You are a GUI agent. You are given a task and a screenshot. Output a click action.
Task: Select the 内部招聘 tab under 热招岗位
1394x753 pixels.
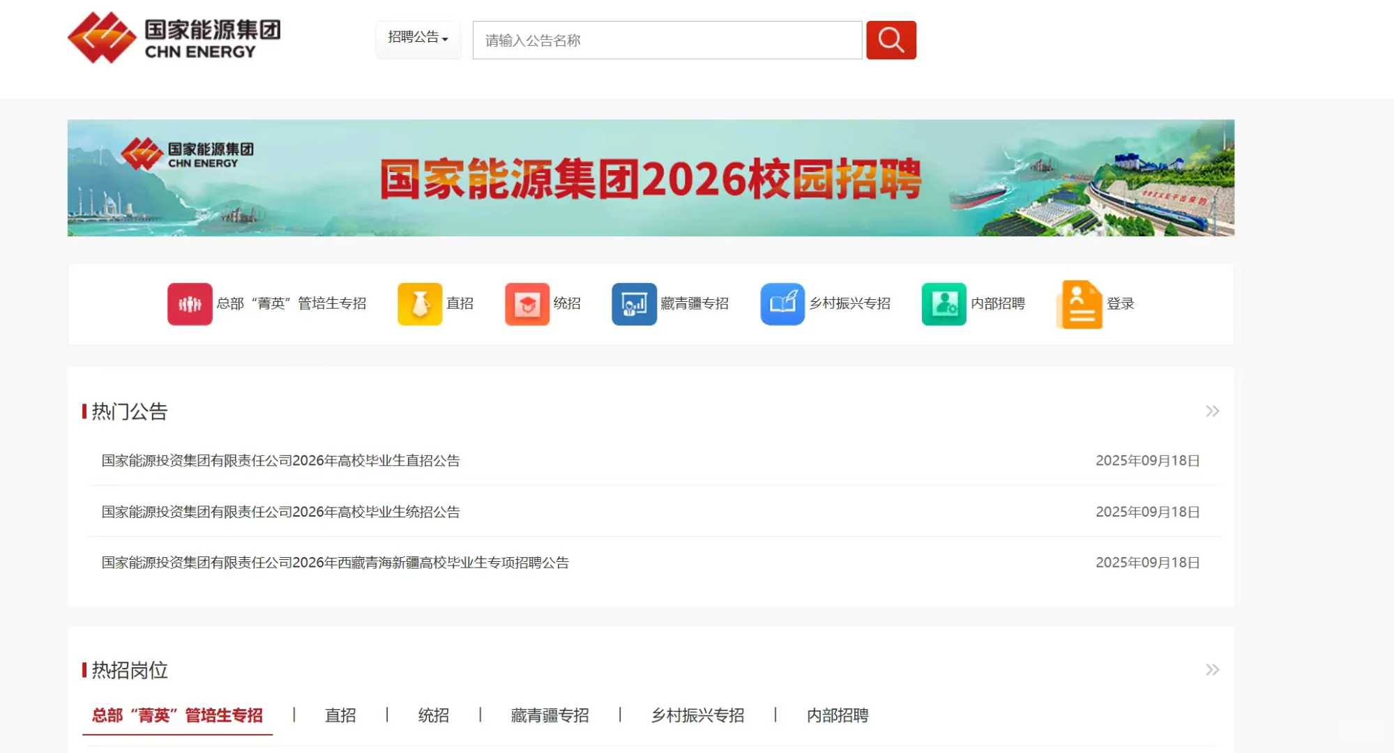[x=838, y=715]
